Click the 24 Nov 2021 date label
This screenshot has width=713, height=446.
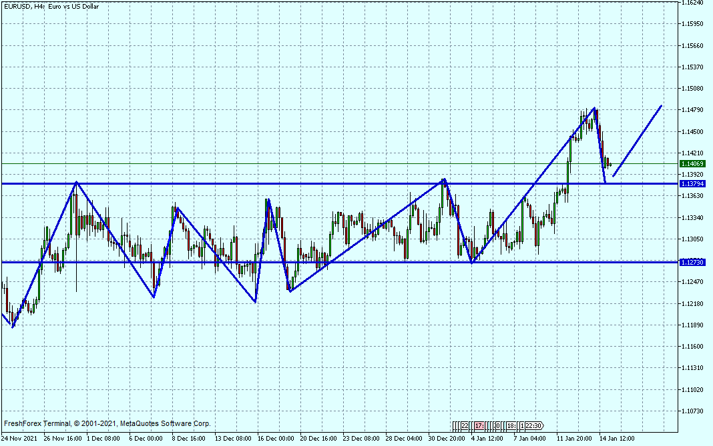(x=19, y=438)
